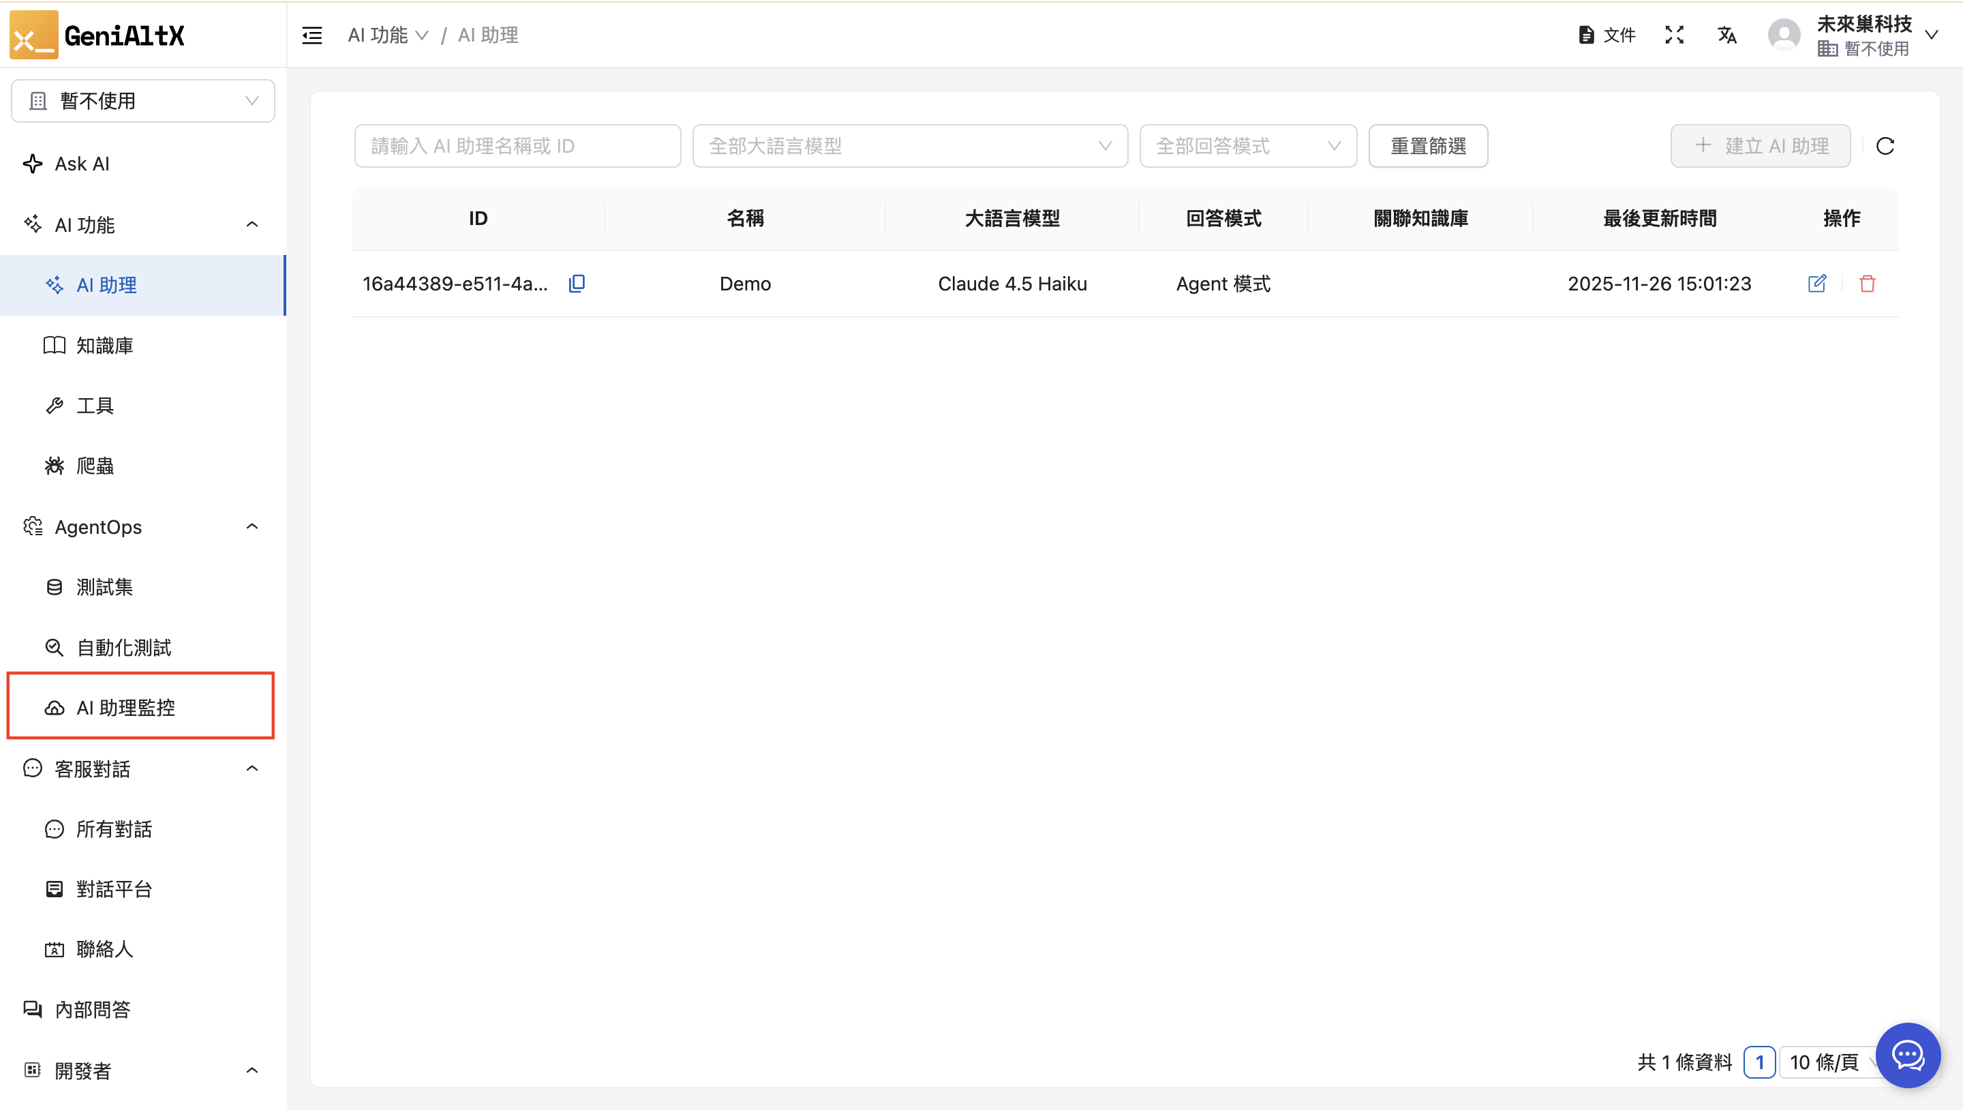
Task: Open the 文件 documents link
Action: click(x=1607, y=35)
